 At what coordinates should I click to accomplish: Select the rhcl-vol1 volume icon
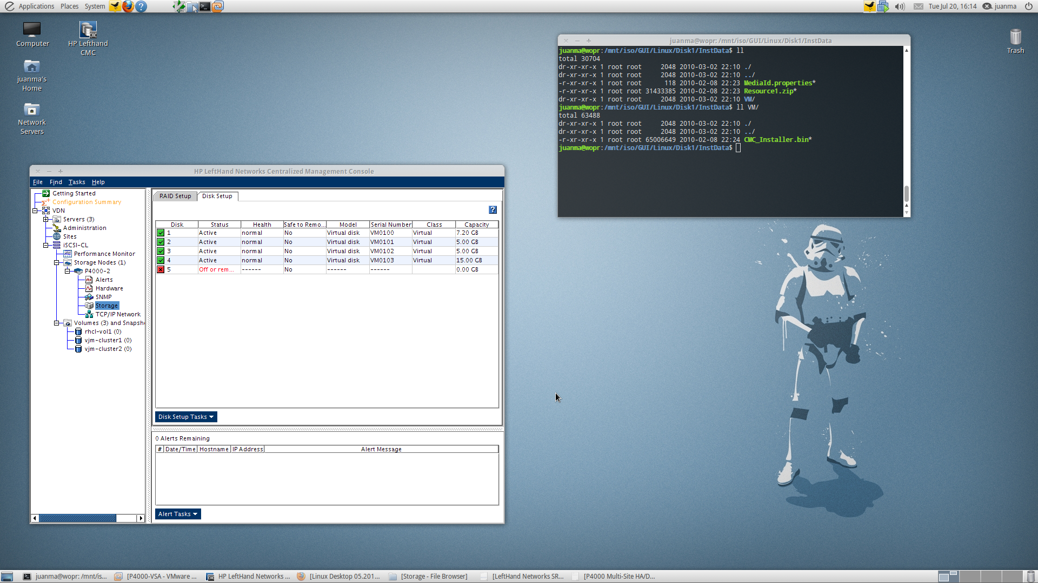tap(78, 331)
